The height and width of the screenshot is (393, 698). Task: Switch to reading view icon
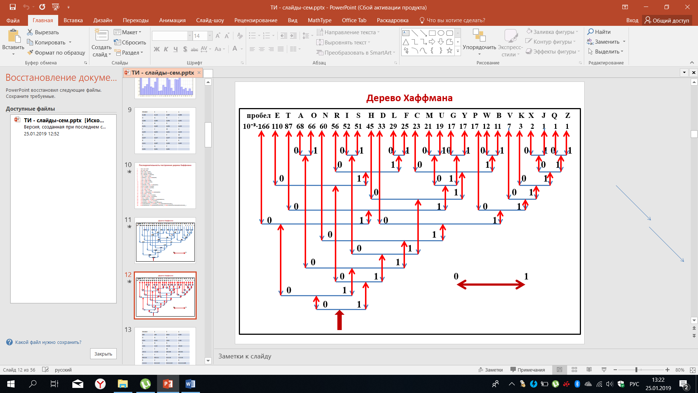589,370
